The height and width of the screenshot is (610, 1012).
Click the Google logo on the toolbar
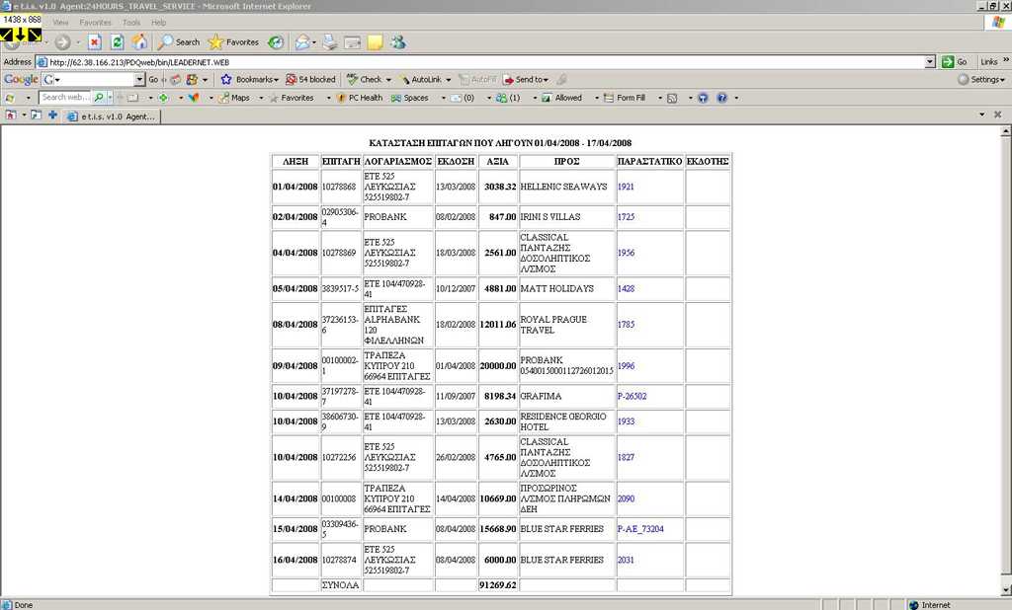coord(21,79)
